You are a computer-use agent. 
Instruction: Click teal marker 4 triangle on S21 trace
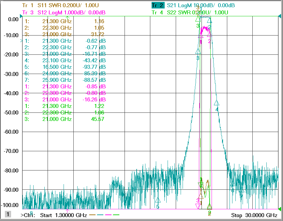click(x=216, y=103)
